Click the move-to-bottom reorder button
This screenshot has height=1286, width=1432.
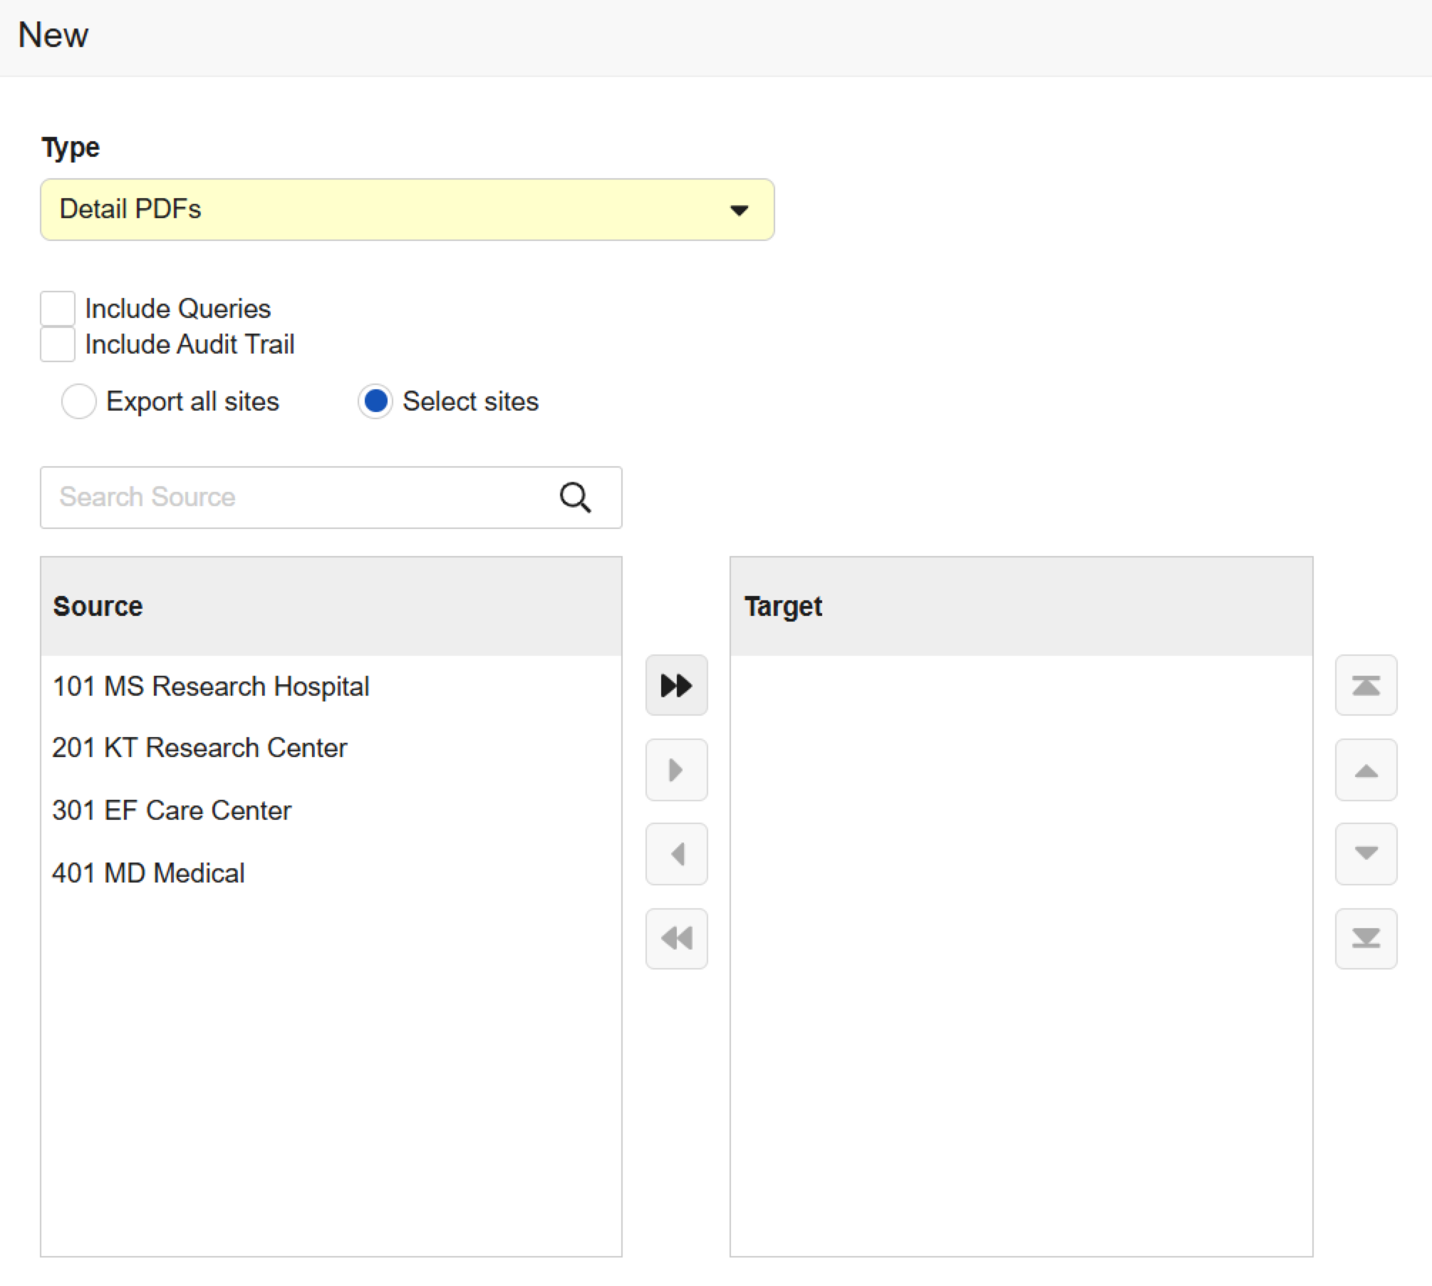coord(1366,938)
